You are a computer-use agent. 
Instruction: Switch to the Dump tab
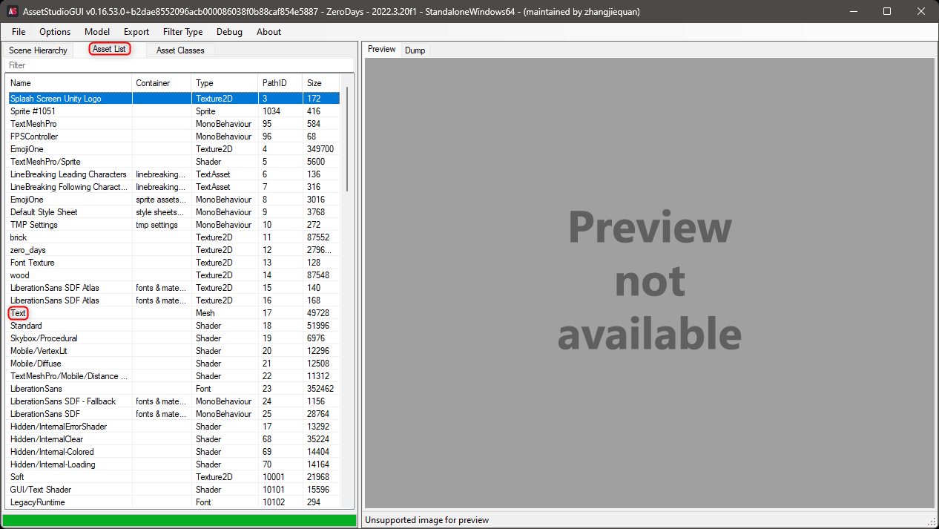tap(415, 50)
